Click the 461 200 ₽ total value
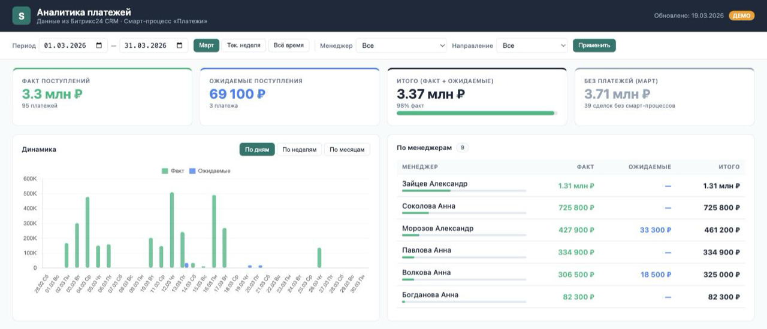This screenshot has width=767, height=329. pos(721,230)
